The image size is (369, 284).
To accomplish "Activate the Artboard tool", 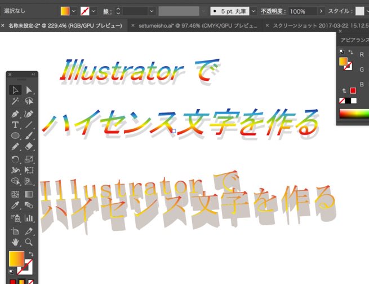I will [x=15, y=231].
